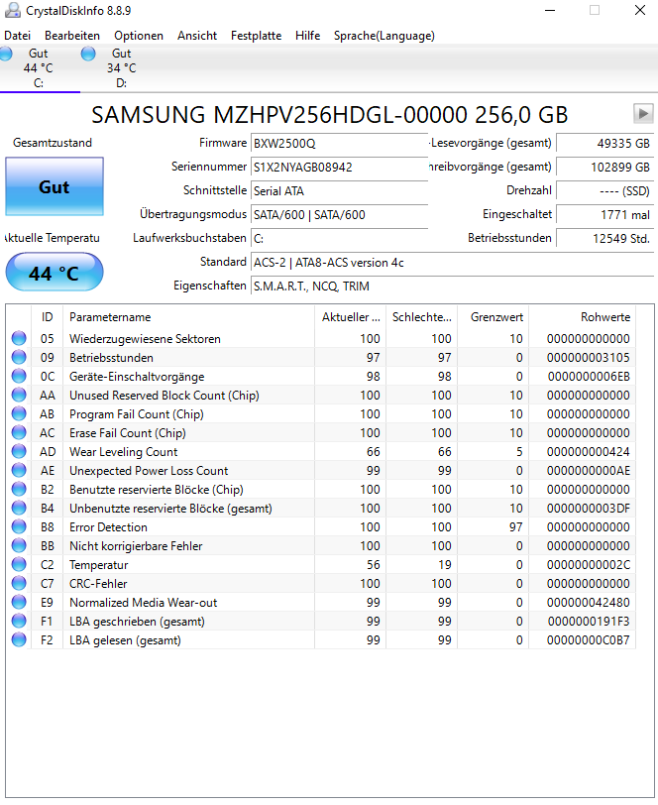The width and height of the screenshot is (658, 805).
Task: Click status orb for Wiederzugewiesene Sektoren
Action: [x=19, y=338]
